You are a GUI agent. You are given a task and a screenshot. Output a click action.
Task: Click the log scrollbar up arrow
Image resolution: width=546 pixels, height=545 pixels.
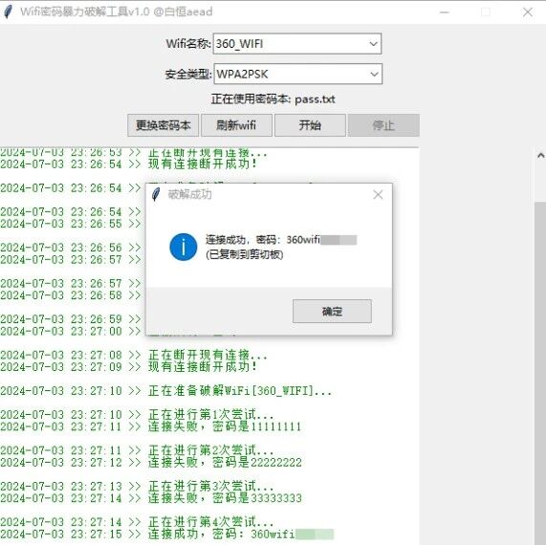(540, 155)
